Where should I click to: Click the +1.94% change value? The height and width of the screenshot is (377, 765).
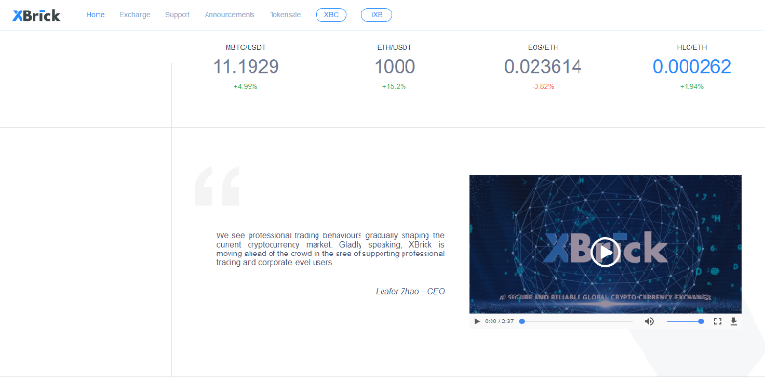tap(691, 86)
